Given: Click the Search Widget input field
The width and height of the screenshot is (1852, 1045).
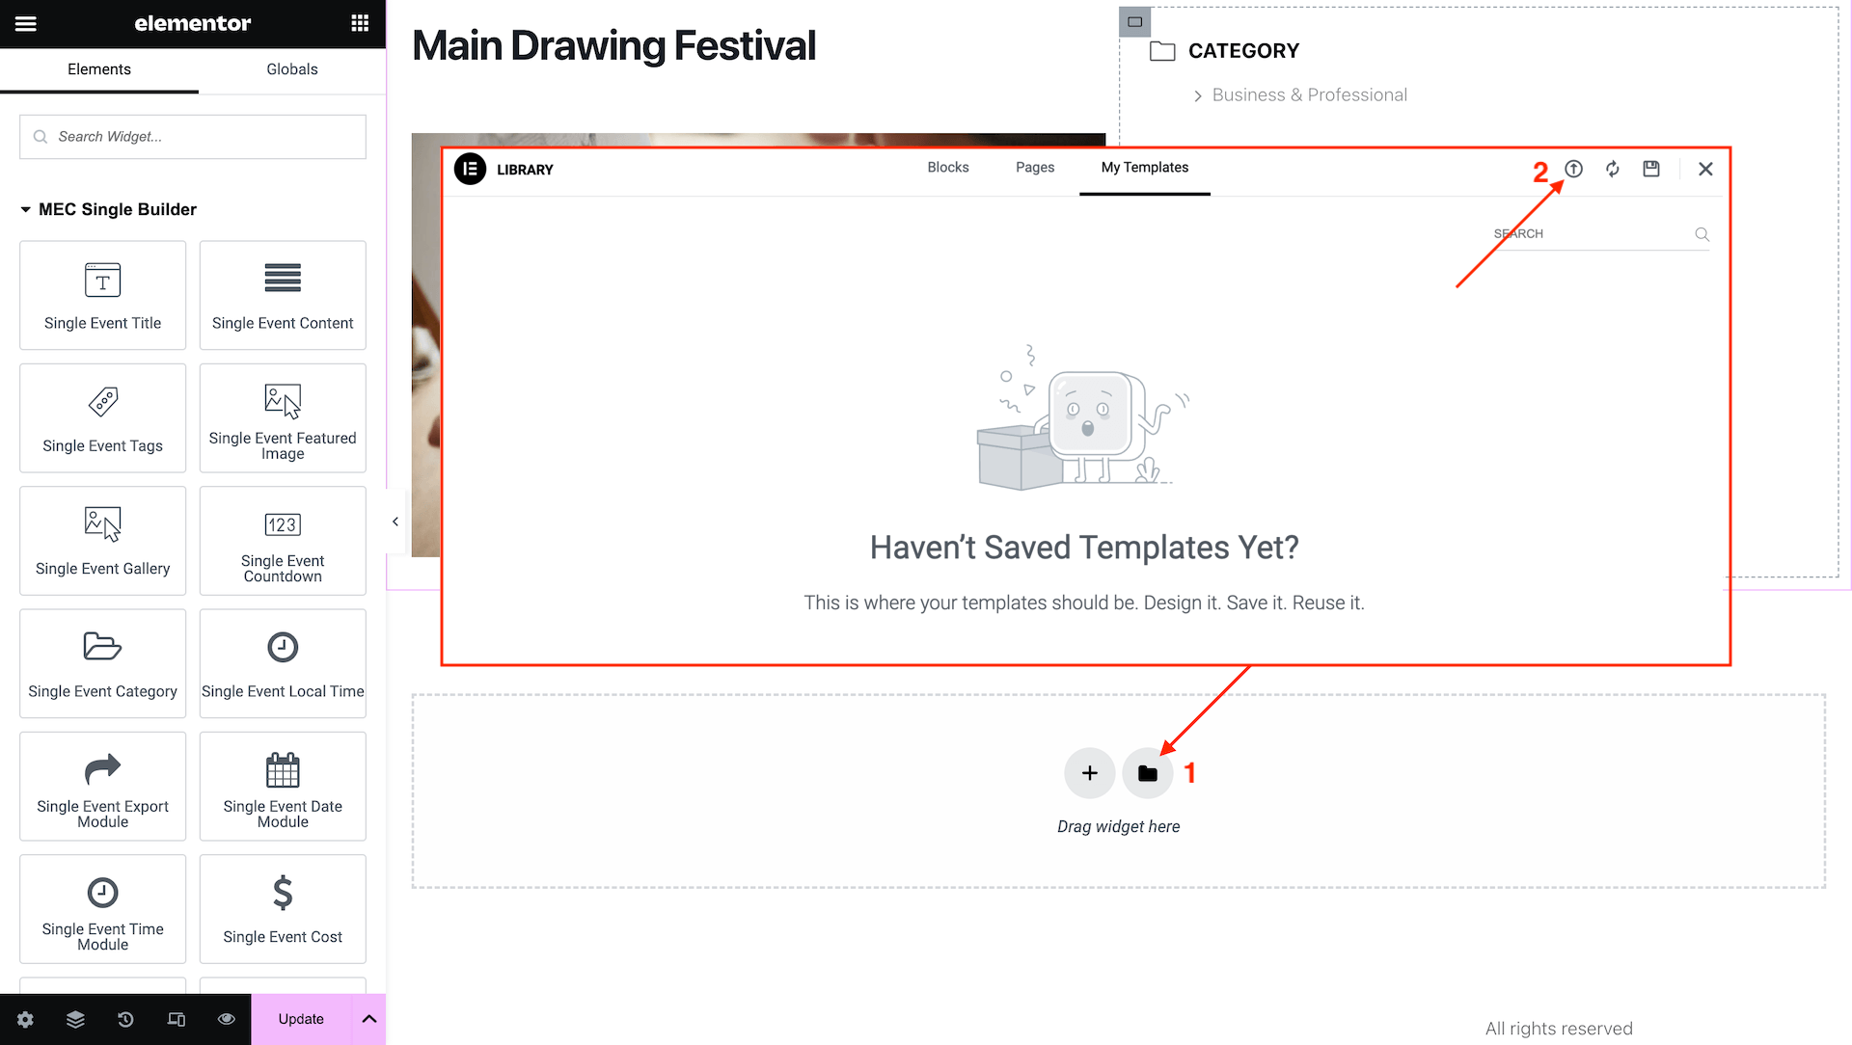Looking at the screenshot, I should click(x=193, y=137).
